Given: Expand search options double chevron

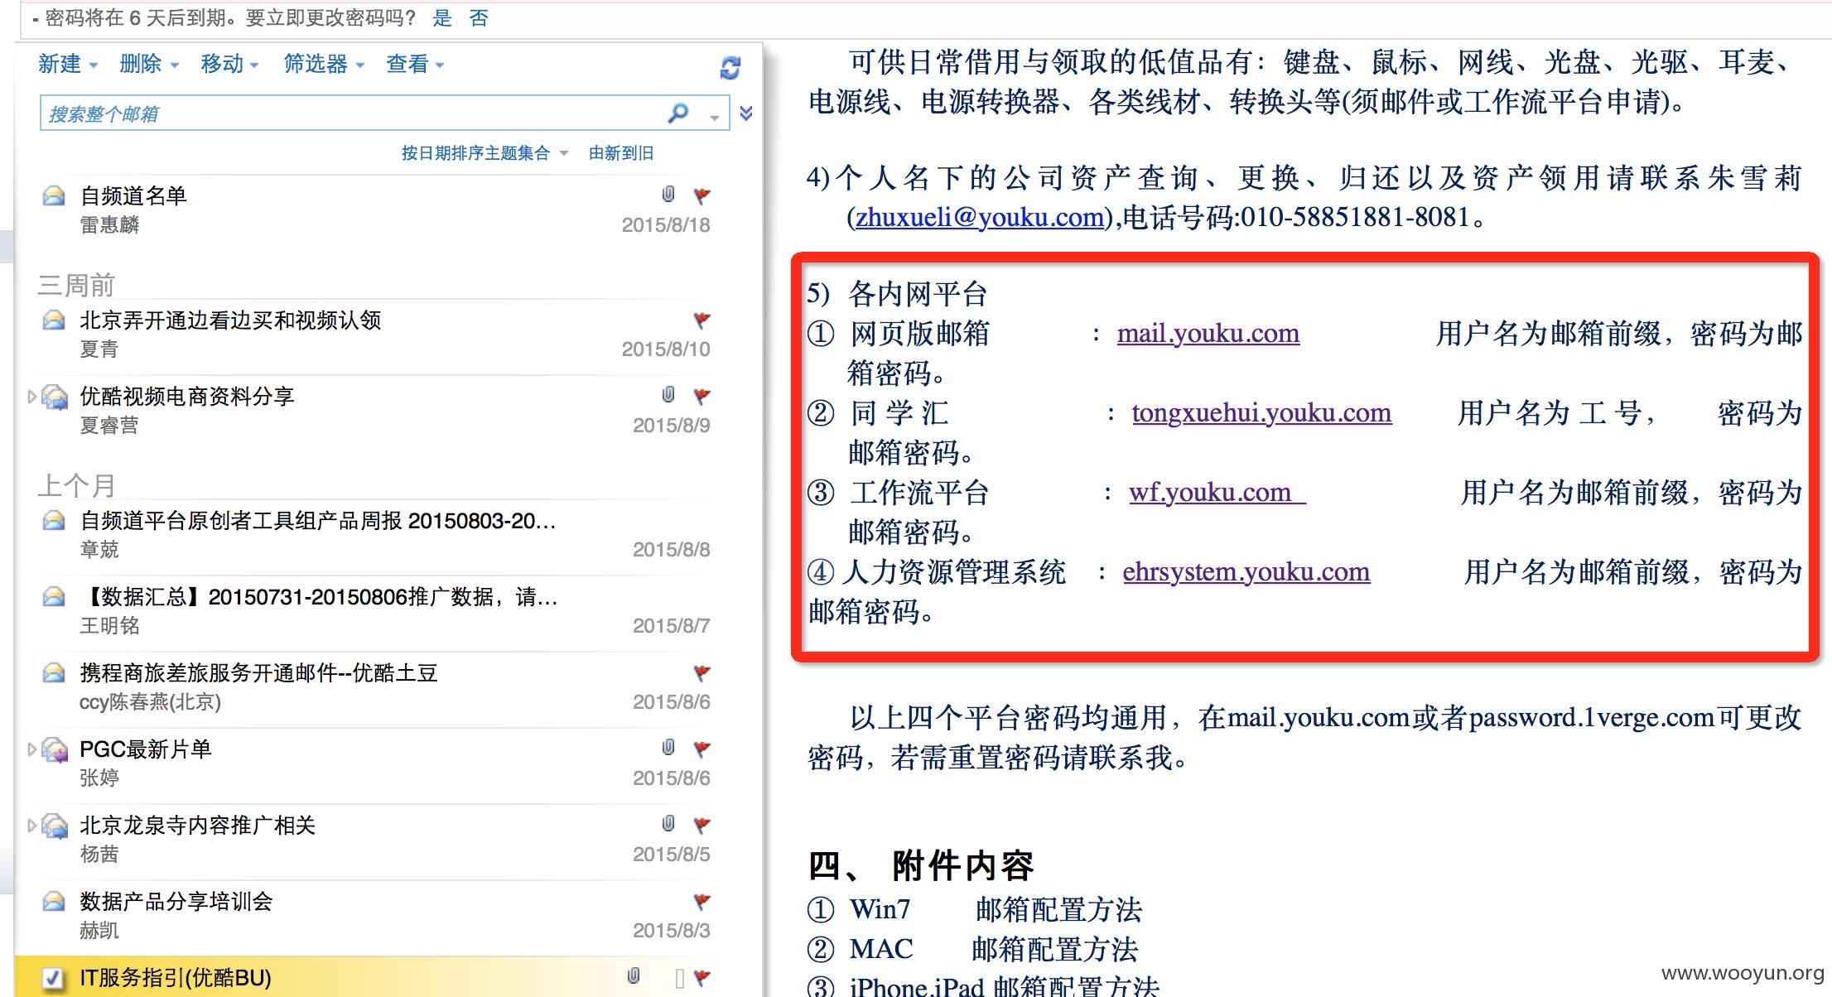Looking at the screenshot, I should coord(746,113).
